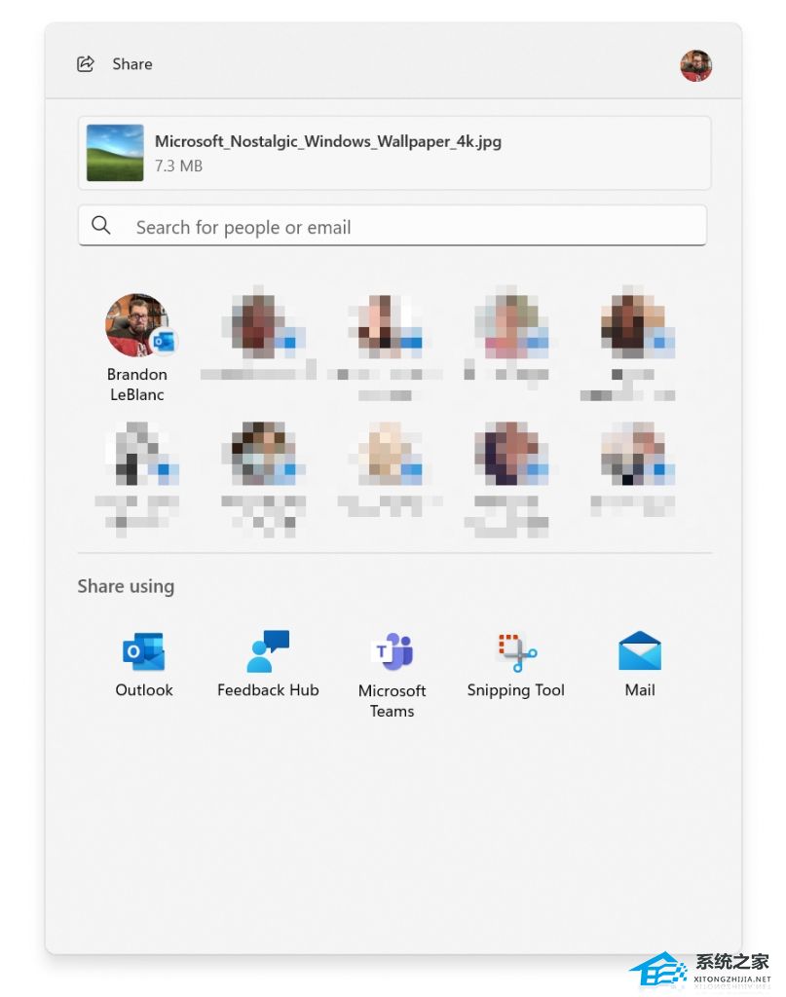Share using the Outlook app icon

click(144, 651)
